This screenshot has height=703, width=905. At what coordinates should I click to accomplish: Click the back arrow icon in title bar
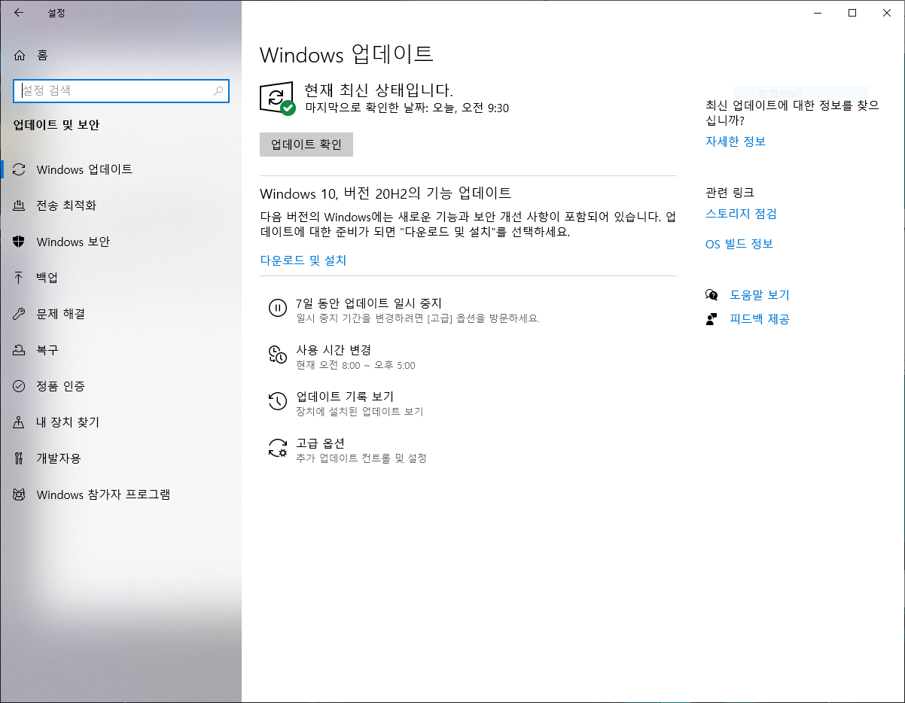[19, 13]
